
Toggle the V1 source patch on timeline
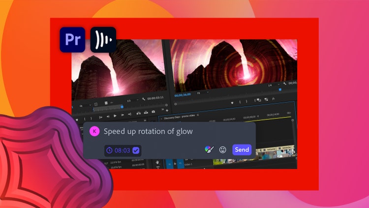pos(170,164)
